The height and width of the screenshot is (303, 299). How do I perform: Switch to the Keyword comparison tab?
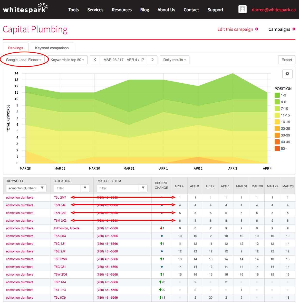(52, 48)
